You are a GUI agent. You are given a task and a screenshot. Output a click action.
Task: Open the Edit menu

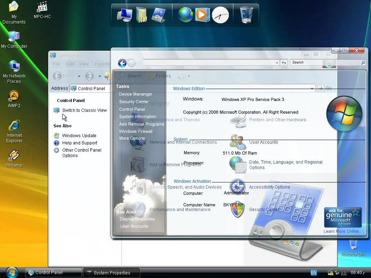point(70,64)
